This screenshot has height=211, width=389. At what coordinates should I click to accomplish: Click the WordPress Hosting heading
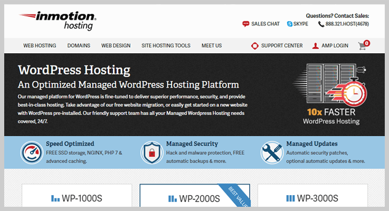[x=74, y=70]
